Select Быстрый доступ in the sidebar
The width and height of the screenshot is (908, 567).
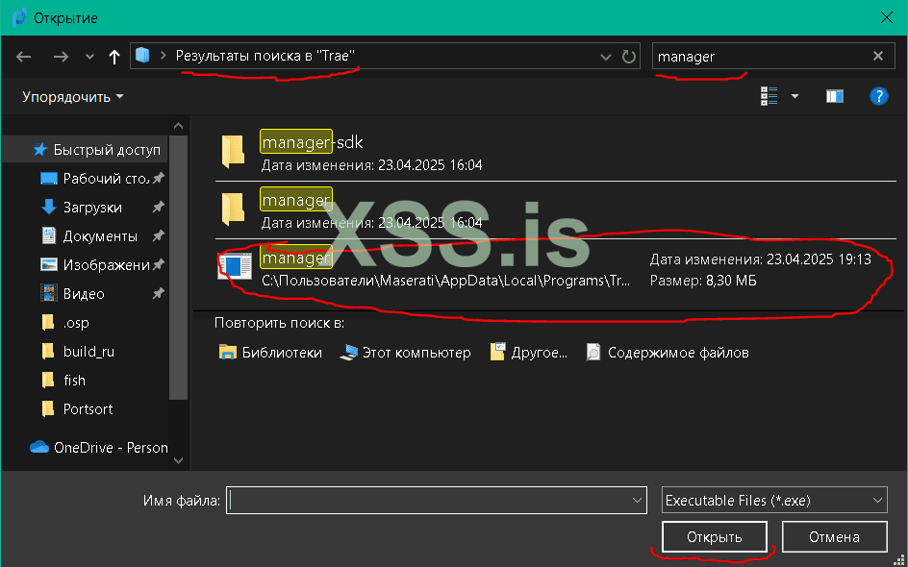pyautogui.click(x=85, y=150)
